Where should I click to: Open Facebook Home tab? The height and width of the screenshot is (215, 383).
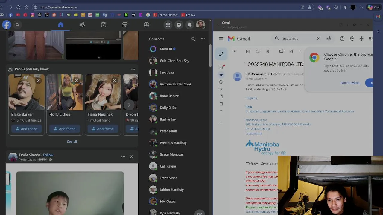[x=61, y=25]
